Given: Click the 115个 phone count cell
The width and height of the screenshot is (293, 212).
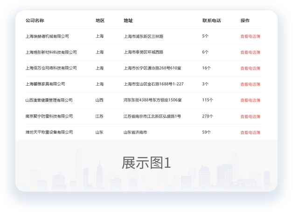Looking at the screenshot, I should (x=208, y=100).
